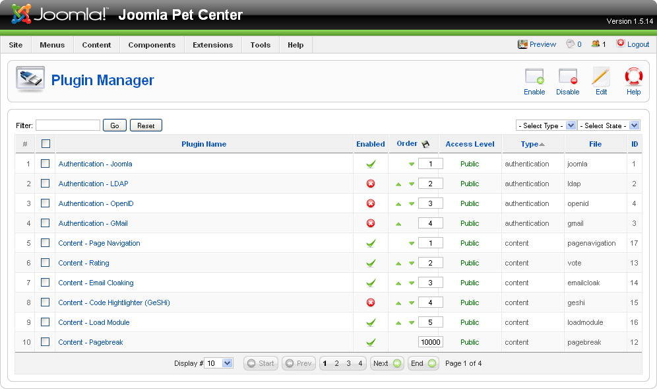Toggle enabled status of Authentication - Joomla
Viewport: 657px width, 389px height.
[371, 164]
